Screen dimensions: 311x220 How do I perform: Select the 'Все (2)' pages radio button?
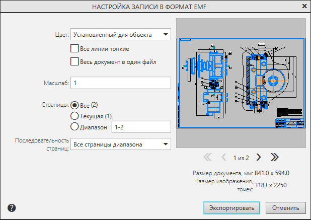(x=75, y=105)
